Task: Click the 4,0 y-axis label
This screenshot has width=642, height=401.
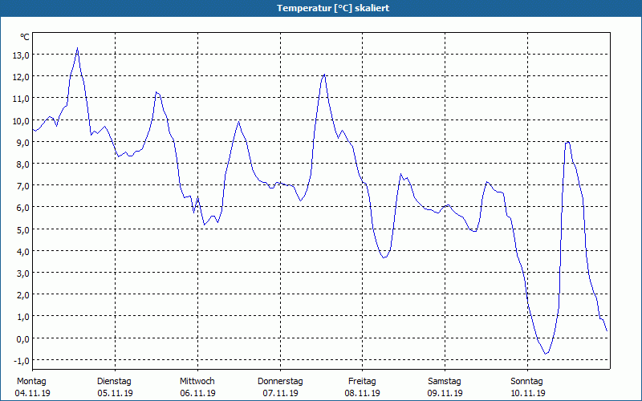Action: [22, 252]
